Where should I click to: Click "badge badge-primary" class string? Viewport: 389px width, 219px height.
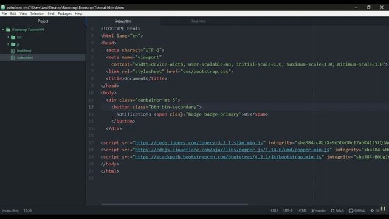pyautogui.click(x=213, y=114)
